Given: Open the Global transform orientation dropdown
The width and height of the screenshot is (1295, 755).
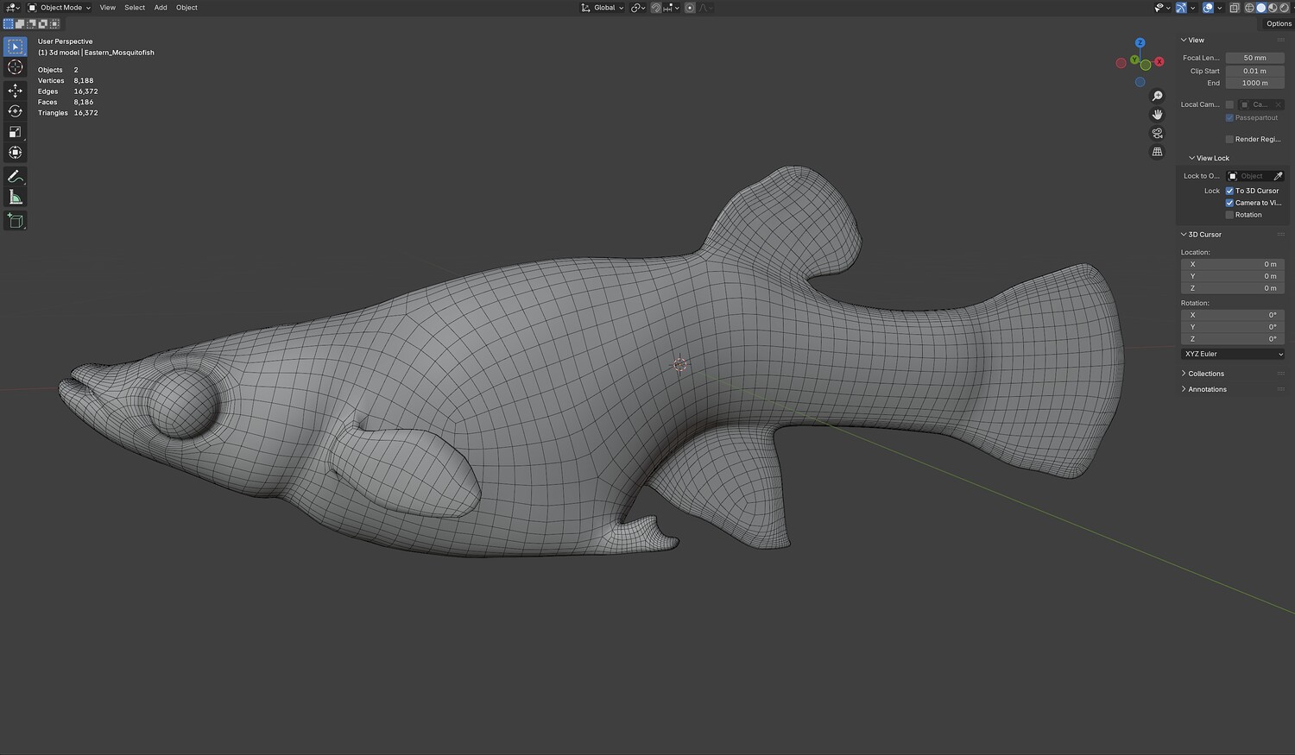Looking at the screenshot, I should (603, 8).
